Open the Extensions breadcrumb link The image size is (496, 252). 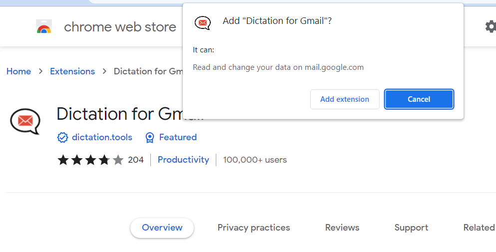click(72, 71)
